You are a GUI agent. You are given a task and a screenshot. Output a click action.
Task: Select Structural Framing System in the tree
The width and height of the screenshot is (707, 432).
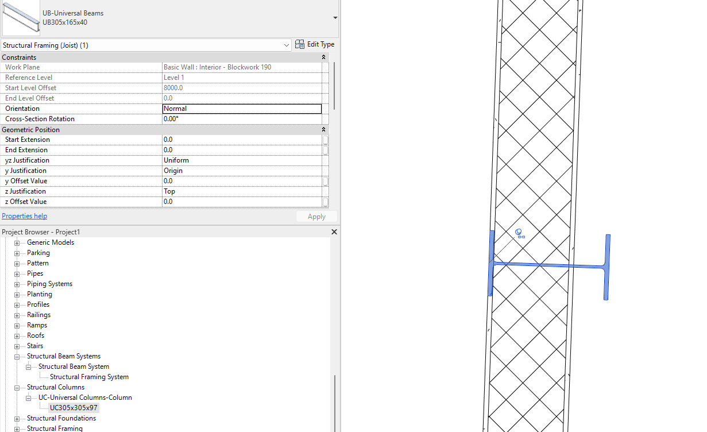pyautogui.click(x=89, y=376)
